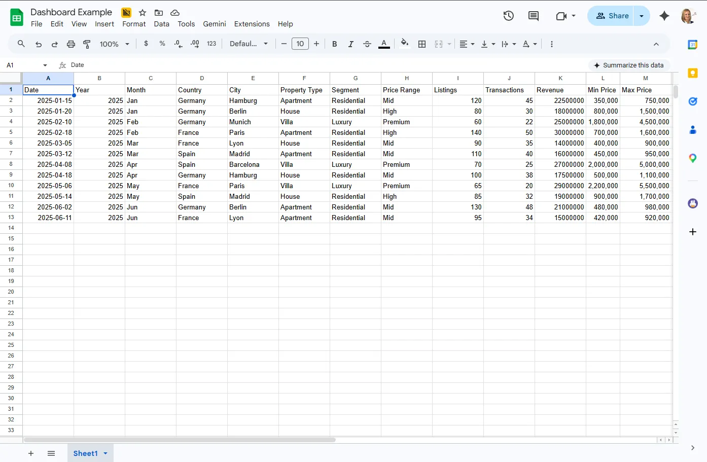This screenshot has height=462, width=707.
Task: Add a new sheet
Action: coord(31,453)
